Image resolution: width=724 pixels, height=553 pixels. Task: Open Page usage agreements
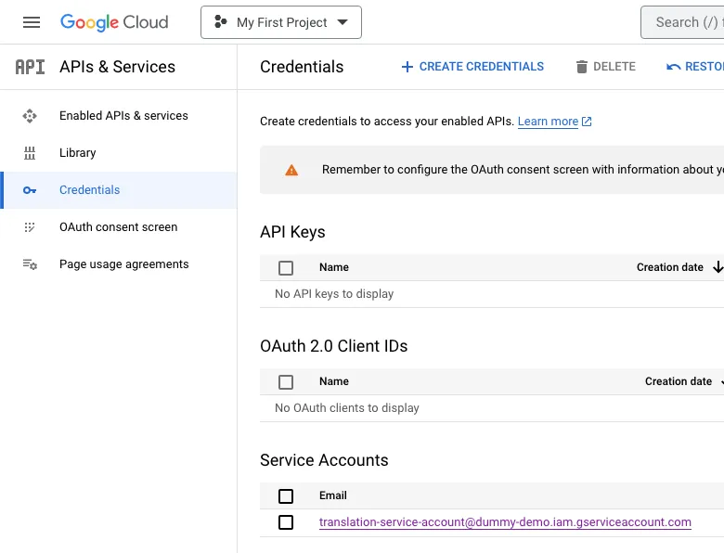[124, 264]
